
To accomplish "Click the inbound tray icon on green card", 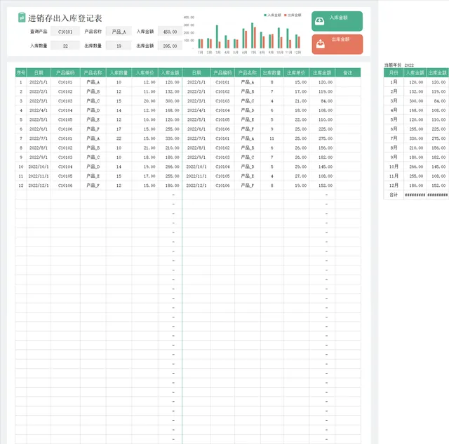I will click(x=320, y=21).
